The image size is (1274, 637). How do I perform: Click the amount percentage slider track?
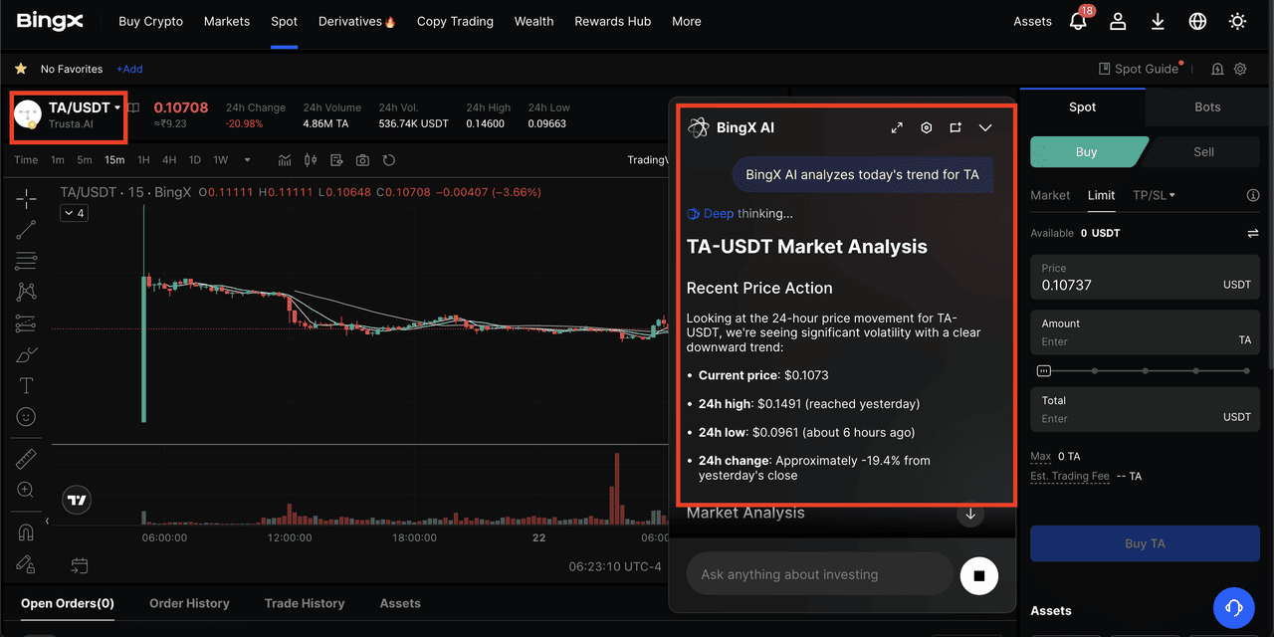(x=1145, y=370)
